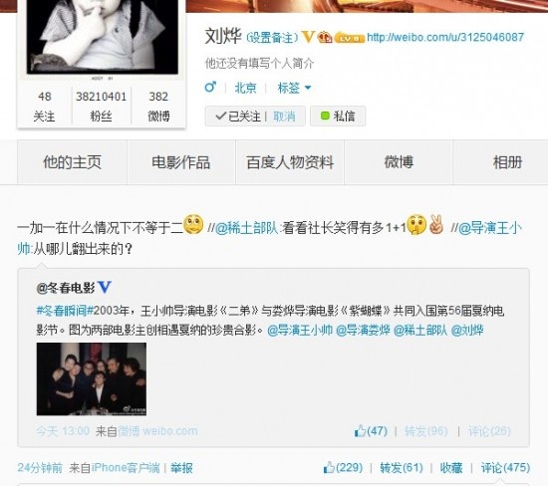Click 转发(61) to repost
Image resolution: width=548 pixels, height=486 pixels.
coord(402,467)
